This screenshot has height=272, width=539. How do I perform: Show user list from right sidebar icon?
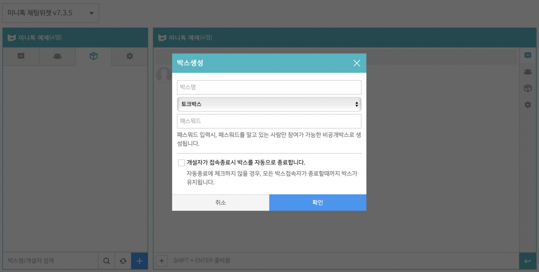pyautogui.click(x=528, y=72)
